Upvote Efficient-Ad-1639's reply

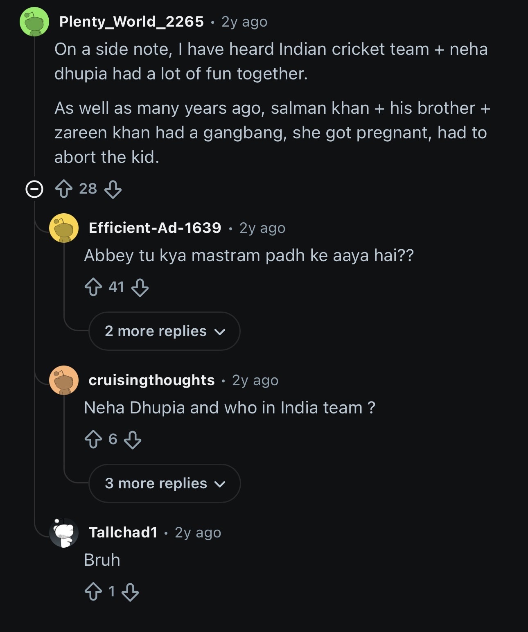pyautogui.click(x=93, y=287)
